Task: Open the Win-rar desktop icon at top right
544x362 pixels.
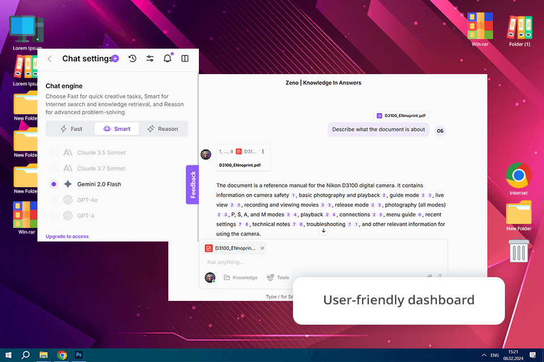Action: pos(480,29)
